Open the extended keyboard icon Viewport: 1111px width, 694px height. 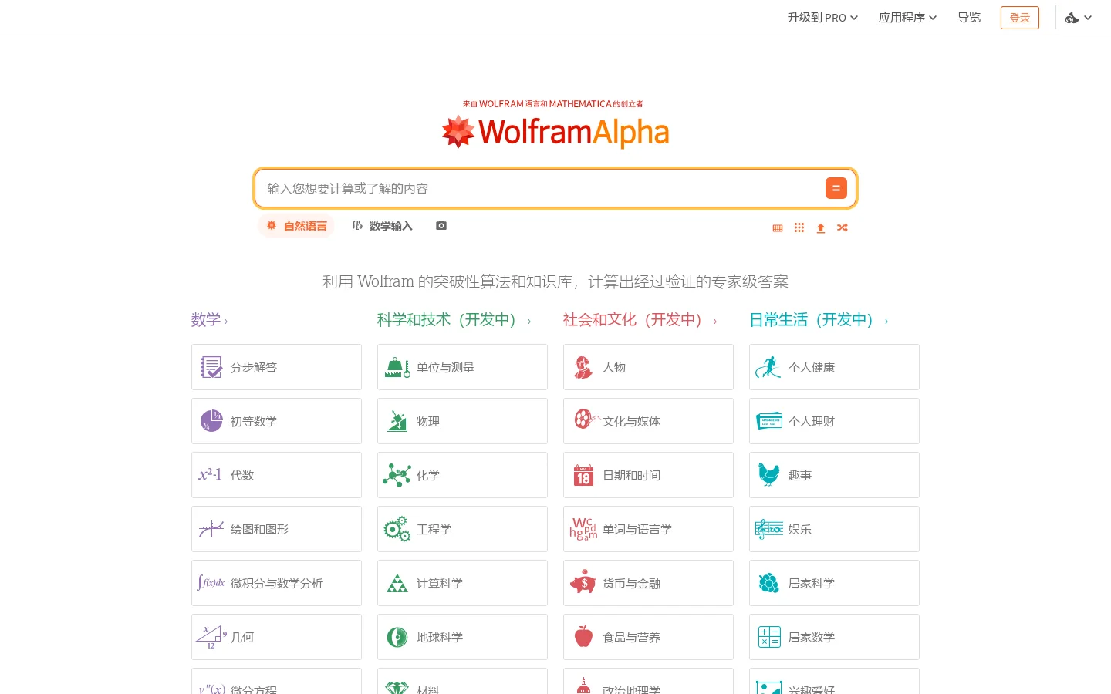tap(778, 228)
